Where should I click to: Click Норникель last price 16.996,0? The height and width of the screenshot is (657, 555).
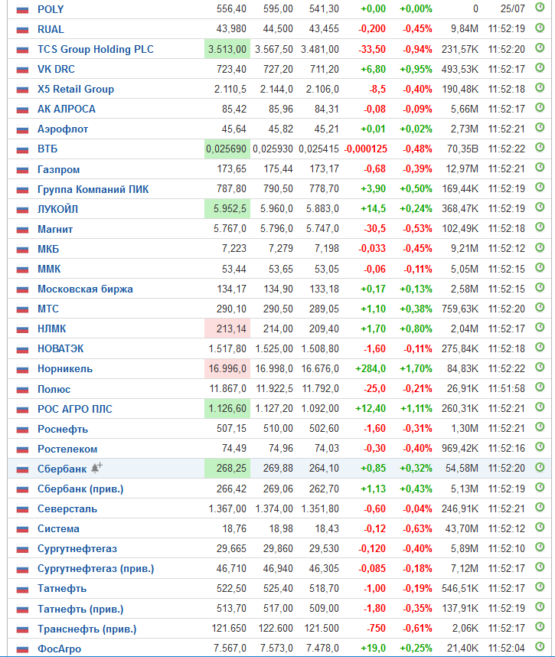(x=227, y=369)
